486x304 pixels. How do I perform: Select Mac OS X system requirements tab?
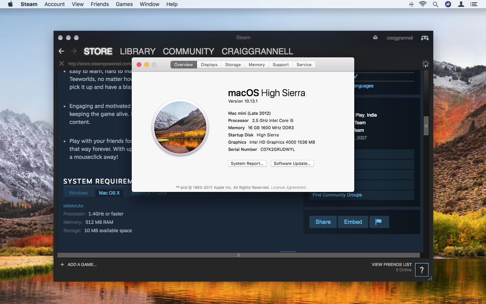(x=109, y=193)
